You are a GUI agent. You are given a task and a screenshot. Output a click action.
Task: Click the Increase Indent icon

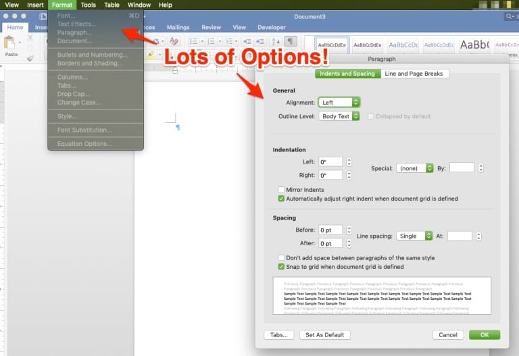tap(260, 41)
